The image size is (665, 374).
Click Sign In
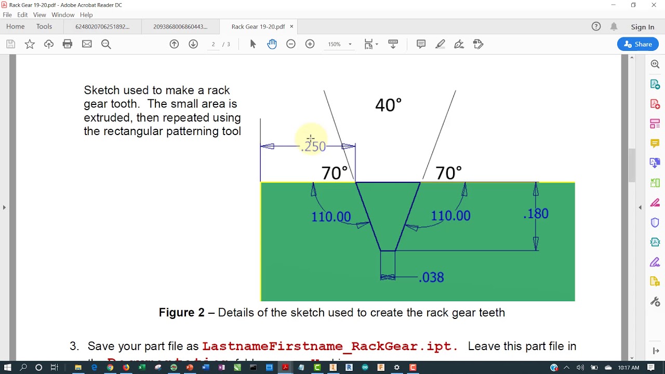(x=643, y=27)
